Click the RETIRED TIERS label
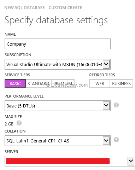 pyautogui.click(x=102, y=75)
